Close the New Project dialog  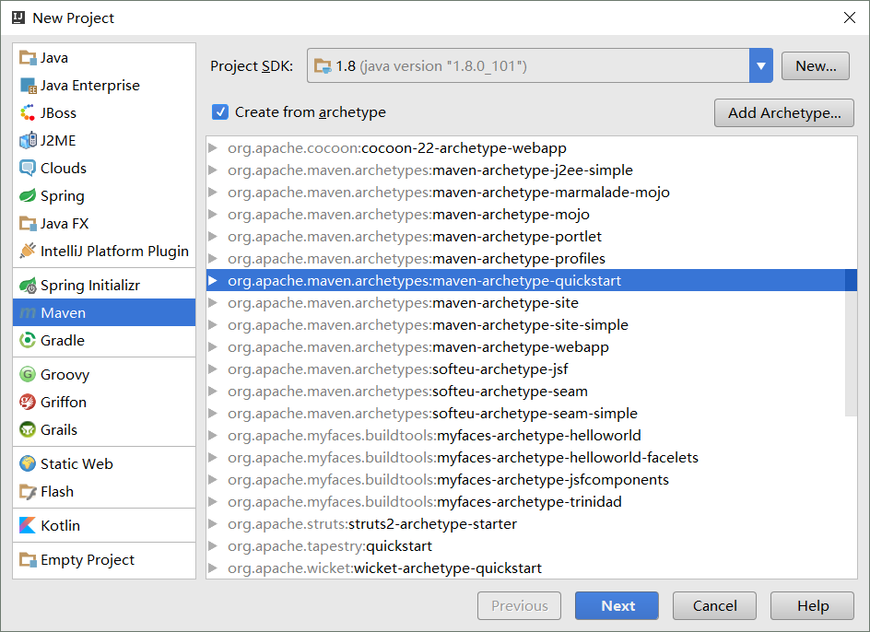(x=850, y=18)
